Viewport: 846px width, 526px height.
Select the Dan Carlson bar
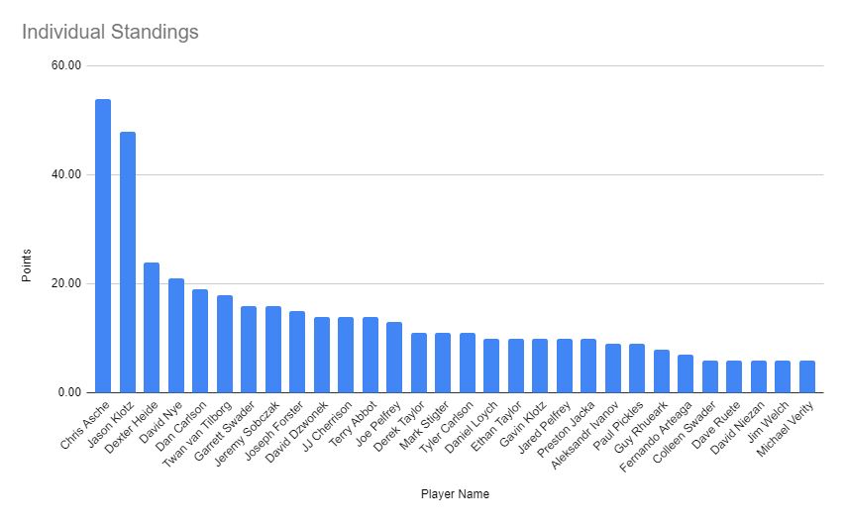(x=200, y=342)
